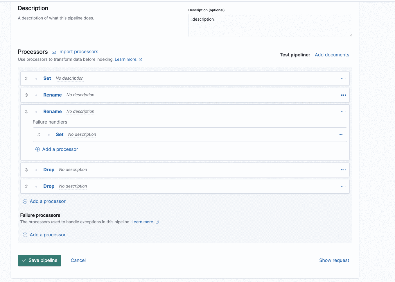The width and height of the screenshot is (395, 282).
Task: Click the Failure processors heading
Action: [40, 215]
